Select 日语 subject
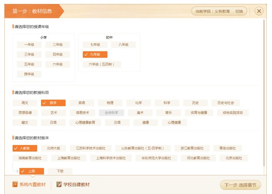This screenshot has width=272, height=194. click(x=53, y=123)
